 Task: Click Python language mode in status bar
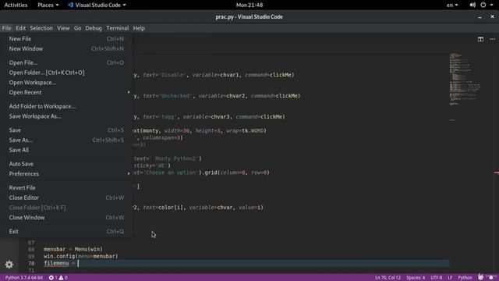point(465,278)
